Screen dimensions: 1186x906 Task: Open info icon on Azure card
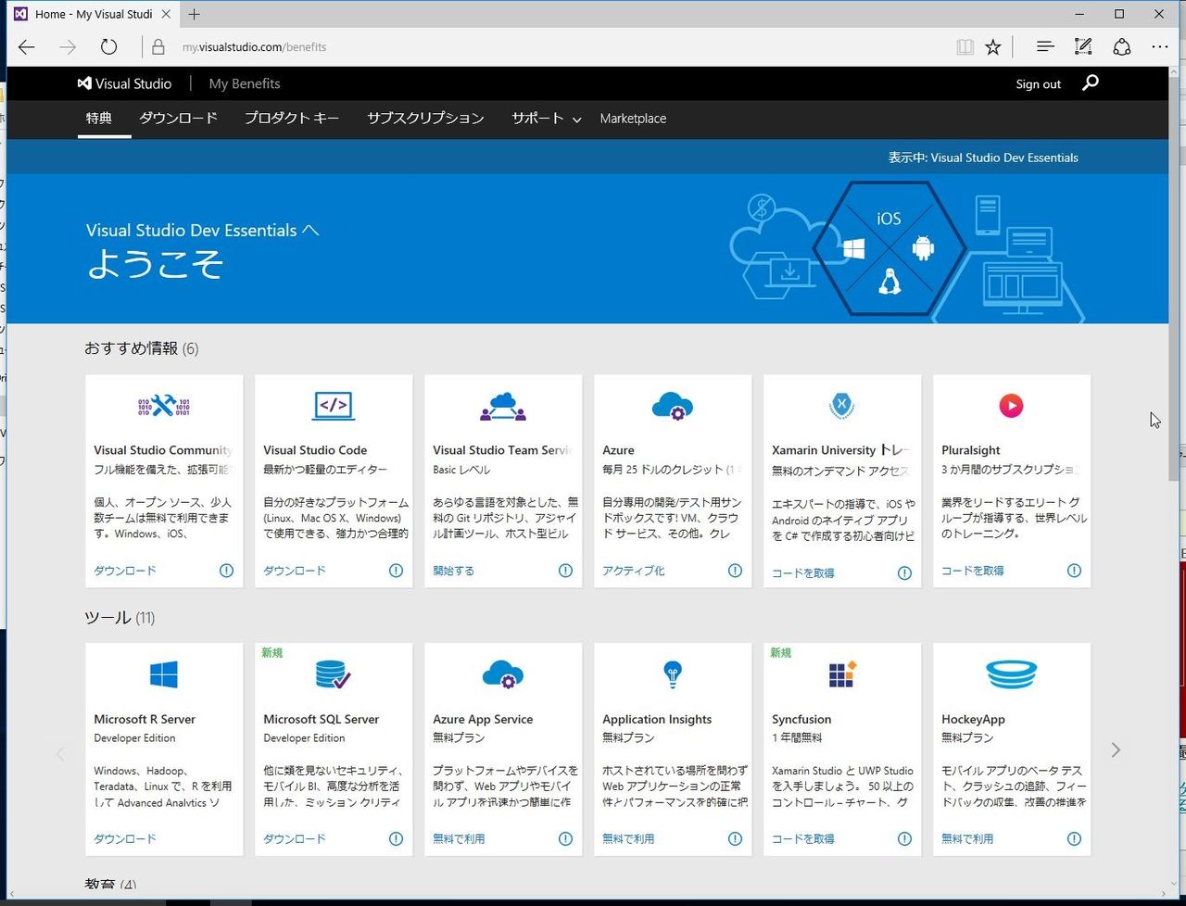(735, 571)
